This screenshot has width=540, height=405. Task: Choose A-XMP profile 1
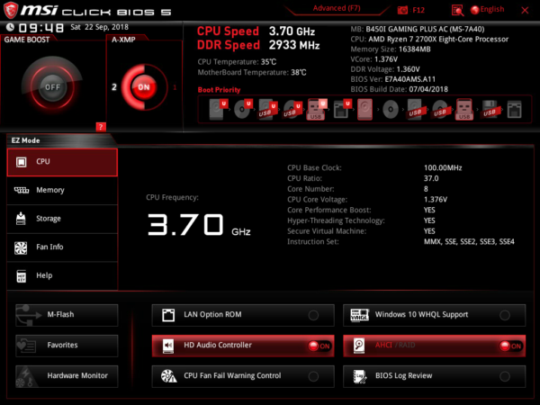(175, 87)
